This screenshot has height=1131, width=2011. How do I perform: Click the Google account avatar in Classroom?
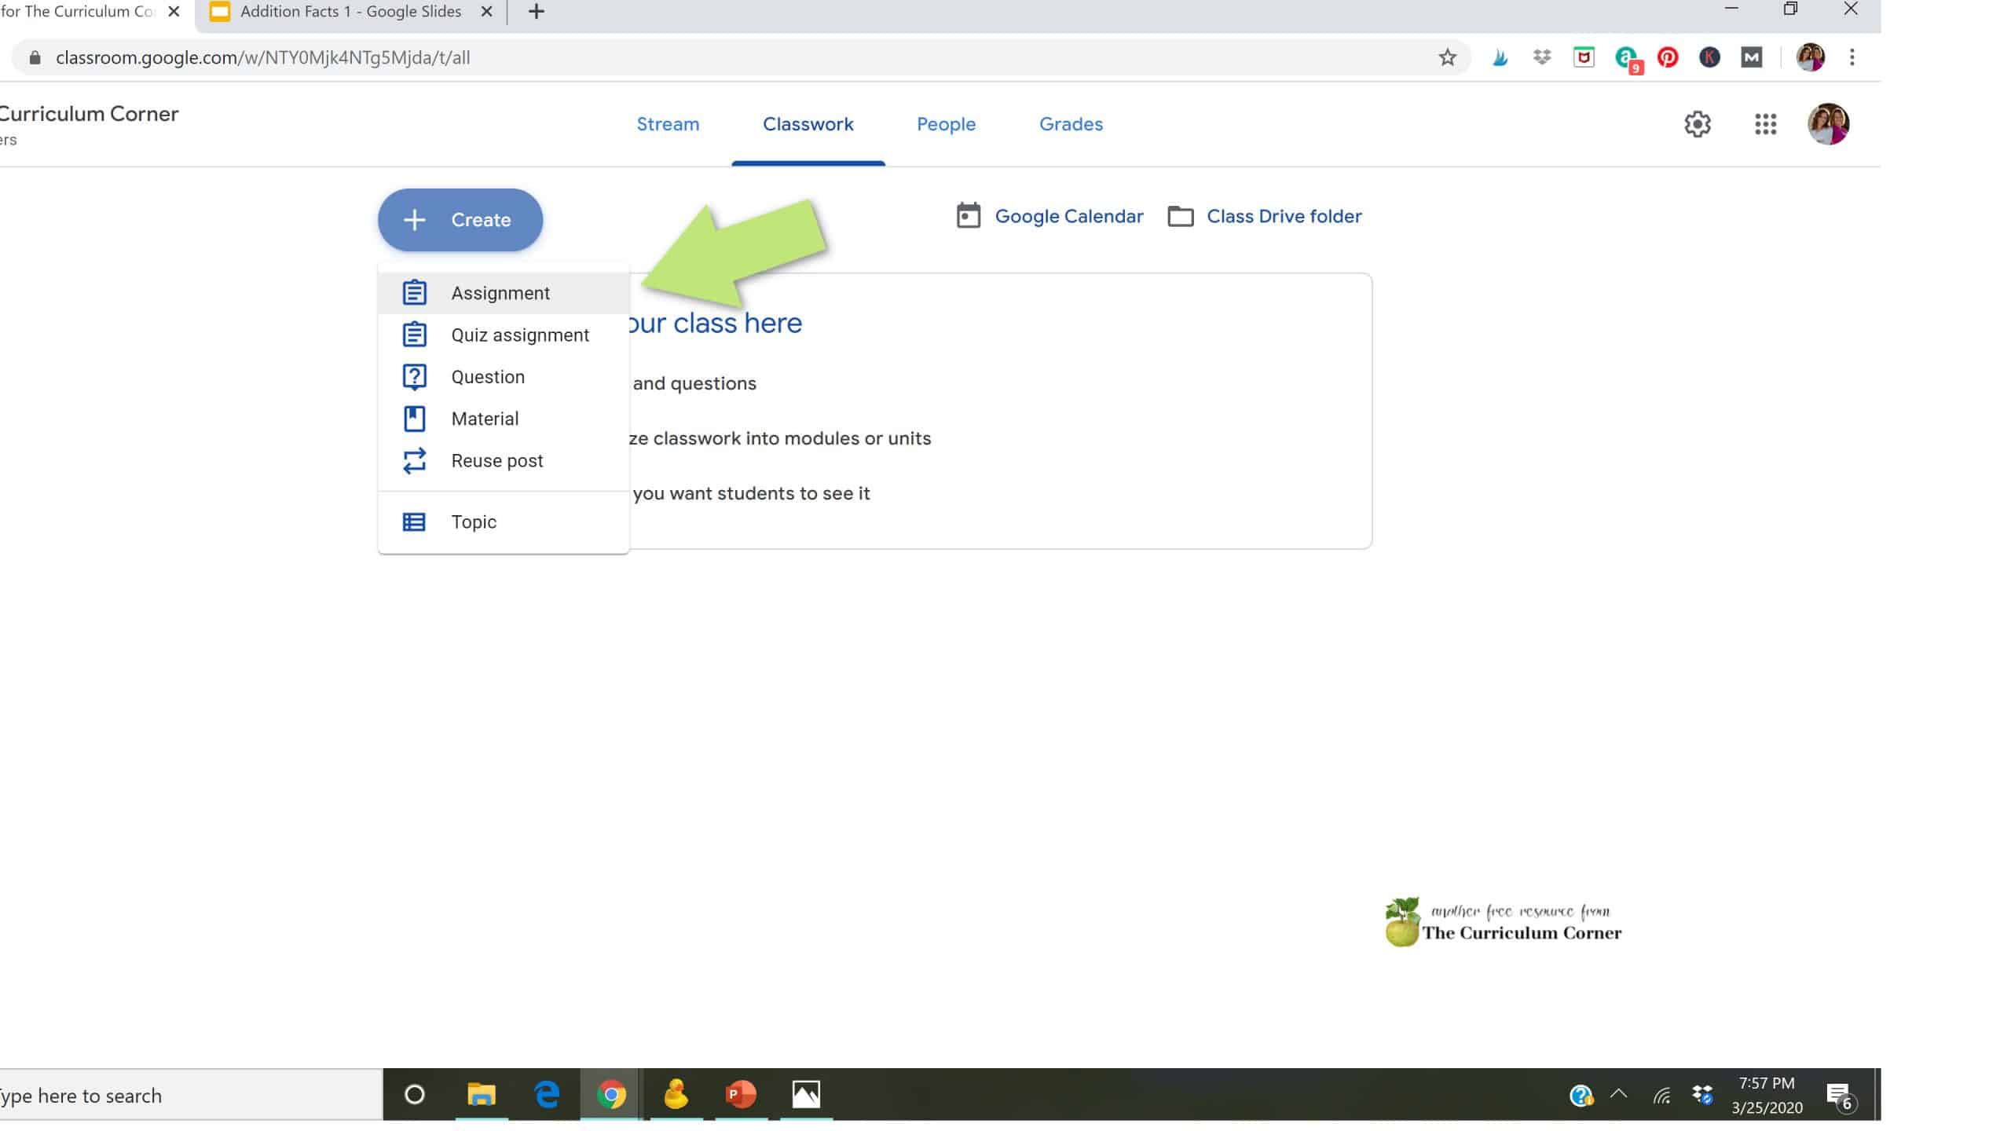click(x=1828, y=124)
